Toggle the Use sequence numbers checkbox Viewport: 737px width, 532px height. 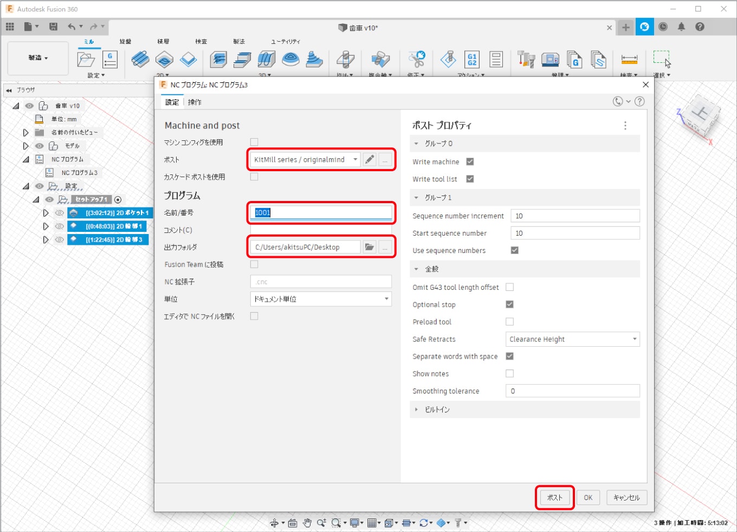[514, 250]
